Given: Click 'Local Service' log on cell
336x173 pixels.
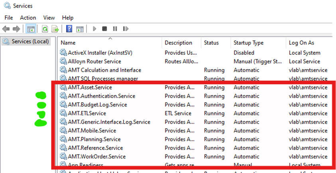Looking at the screenshot, I should tap(305, 62).
